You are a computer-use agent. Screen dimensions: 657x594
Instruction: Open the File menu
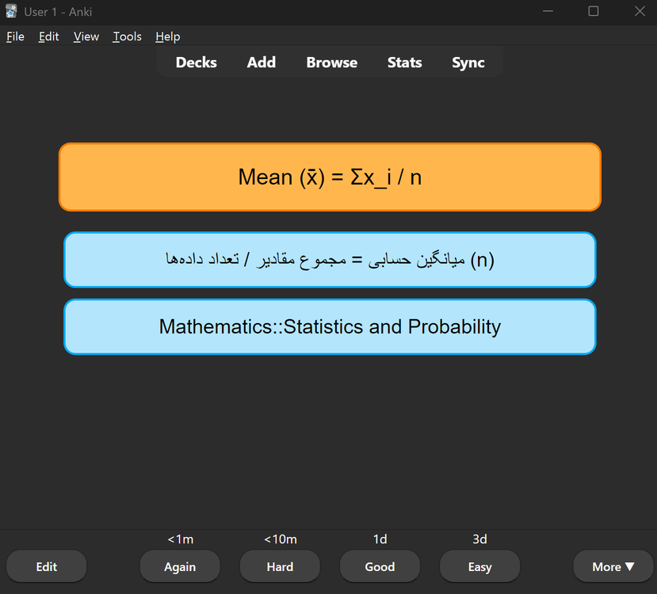[x=16, y=37]
